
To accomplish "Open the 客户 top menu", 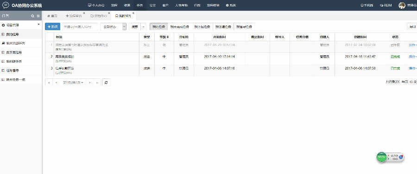I will click(165, 5).
